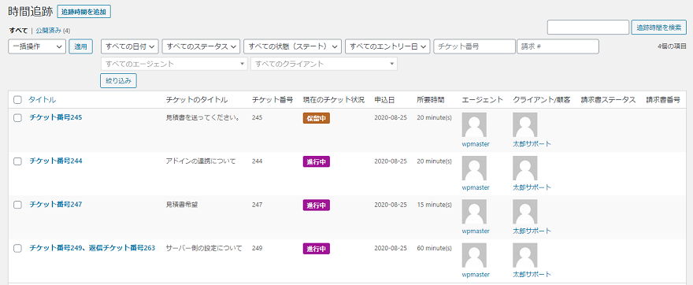Image resolution: width=693 pixels, height=285 pixels.
Task: Open the すべてのエージェント selector
Action: point(174,64)
